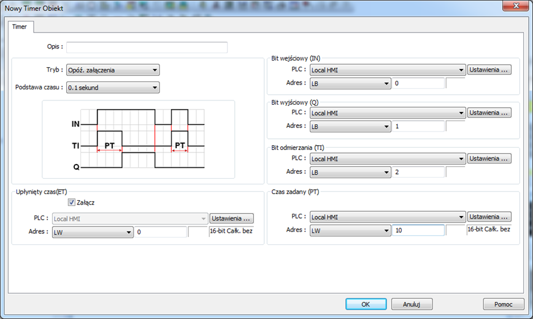Confirm the dialog with OK
This screenshot has width=533, height=319.
coord(366,304)
